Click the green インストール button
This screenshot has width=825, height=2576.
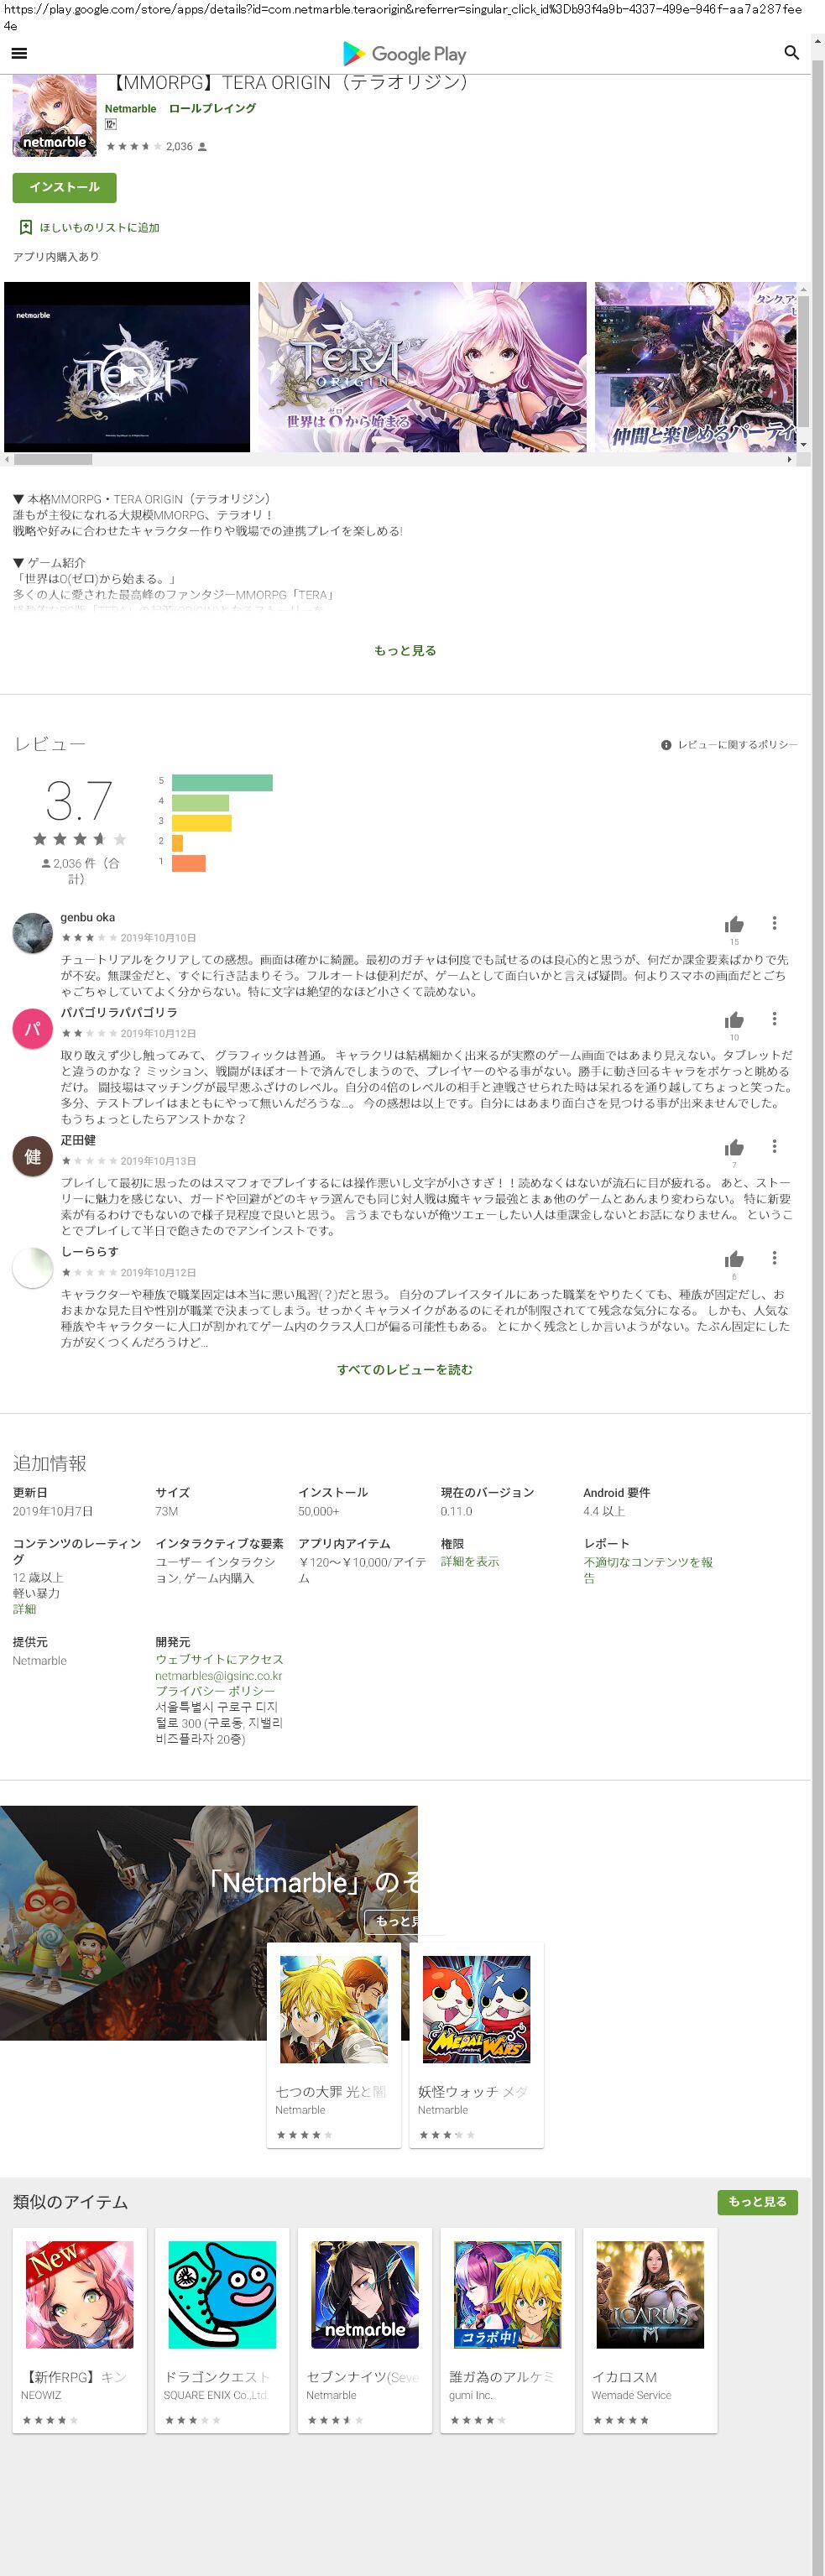tap(65, 187)
